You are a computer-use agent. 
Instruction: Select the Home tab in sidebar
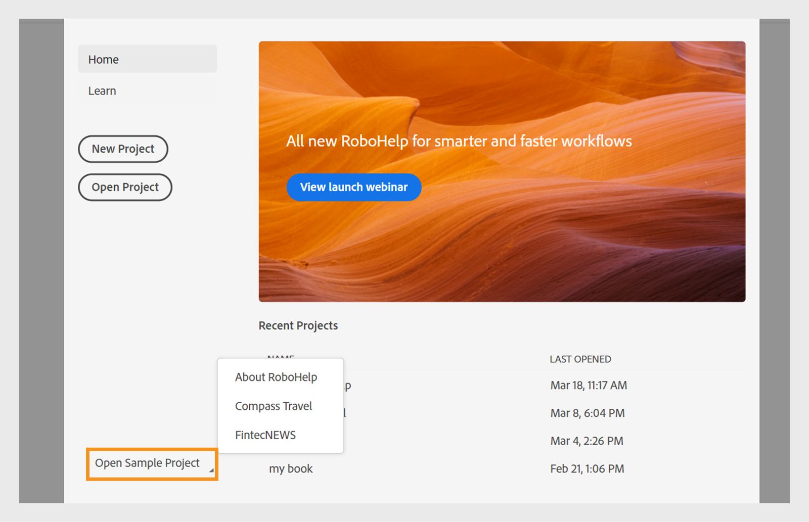pyautogui.click(x=147, y=59)
